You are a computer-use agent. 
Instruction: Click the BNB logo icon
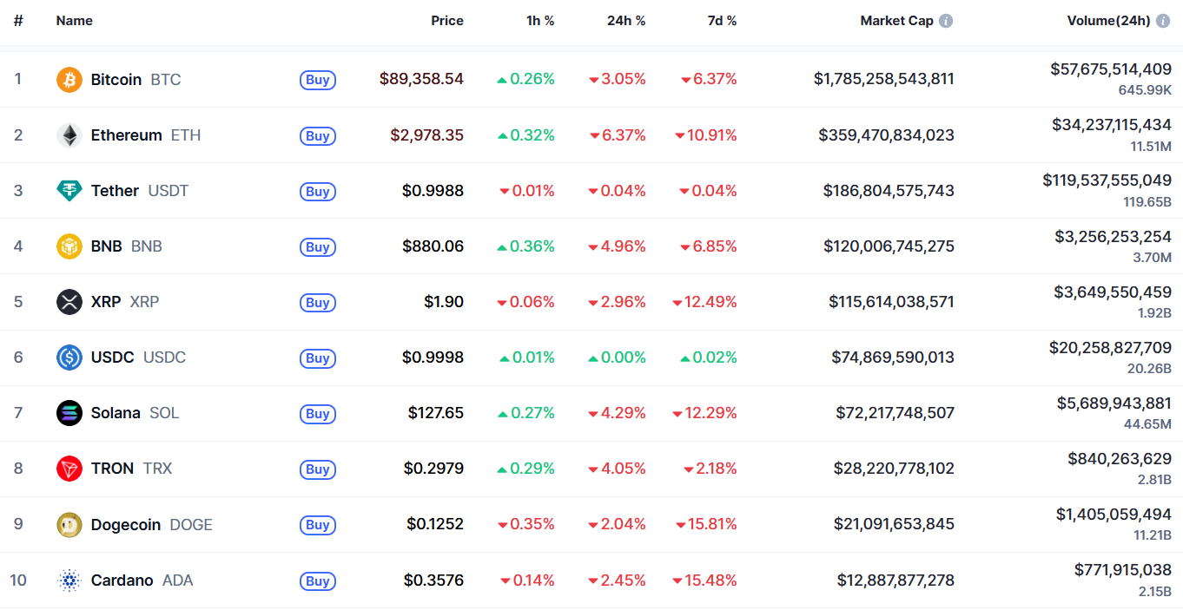click(x=69, y=246)
